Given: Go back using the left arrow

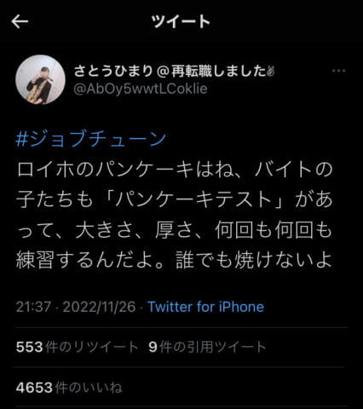Looking at the screenshot, I should click(x=20, y=21).
